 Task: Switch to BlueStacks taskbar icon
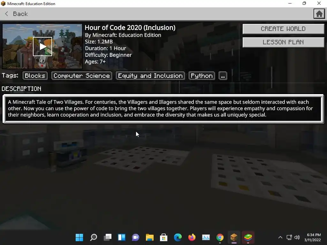pos(248,237)
